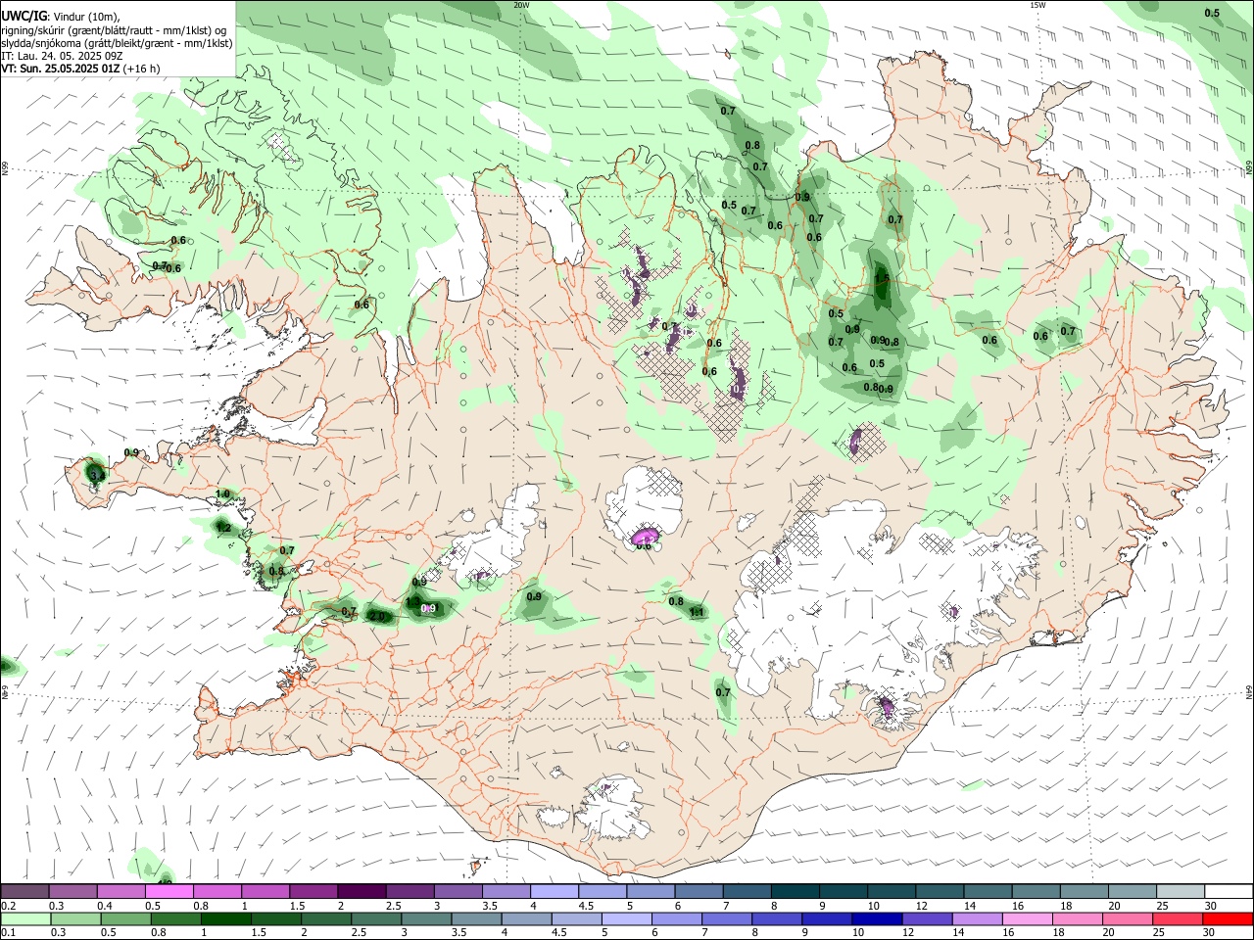Pick the deep blue rain swatch at 10

tap(876, 918)
